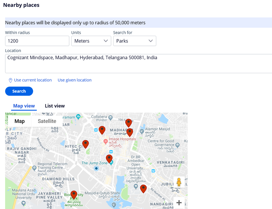Select the blue current location dot
The width and height of the screenshot is (272, 209).
pyautogui.click(x=96, y=168)
